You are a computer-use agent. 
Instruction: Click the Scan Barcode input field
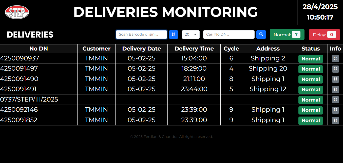141,34
